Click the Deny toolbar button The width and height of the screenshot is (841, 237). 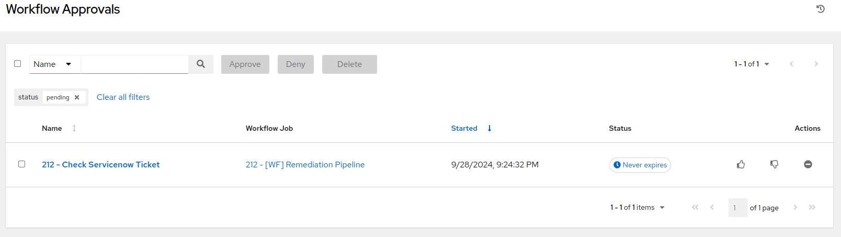tap(296, 64)
